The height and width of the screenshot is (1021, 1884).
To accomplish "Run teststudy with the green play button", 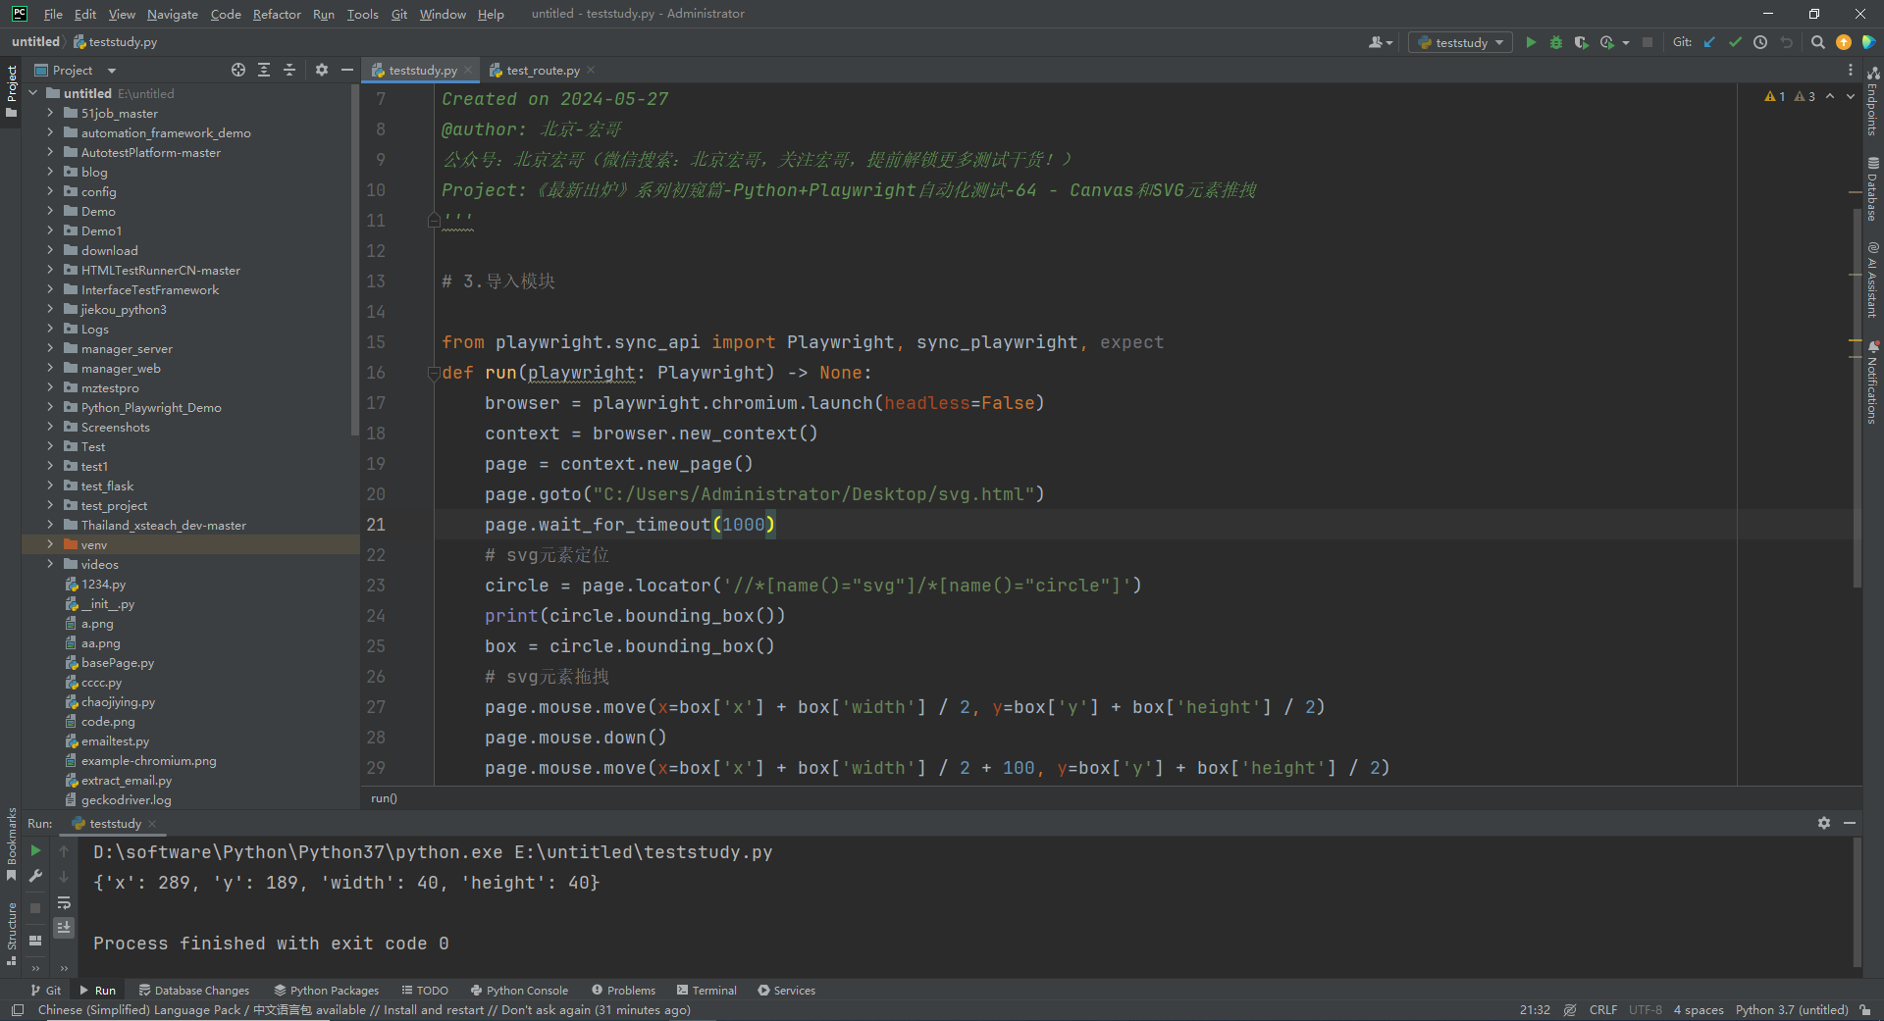I will pos(1531,42).
